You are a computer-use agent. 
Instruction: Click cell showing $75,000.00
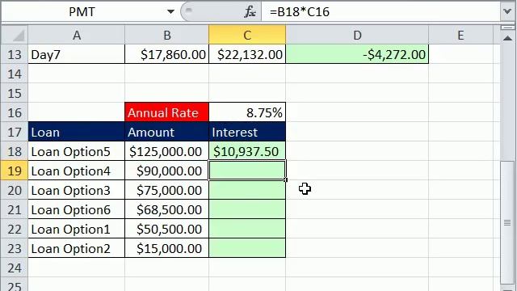(x=167, y=191)
